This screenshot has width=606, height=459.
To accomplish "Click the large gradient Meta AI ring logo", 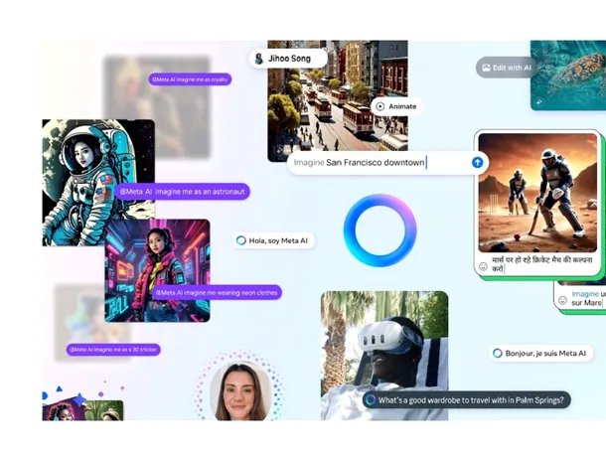I will [x=379, y=230].
